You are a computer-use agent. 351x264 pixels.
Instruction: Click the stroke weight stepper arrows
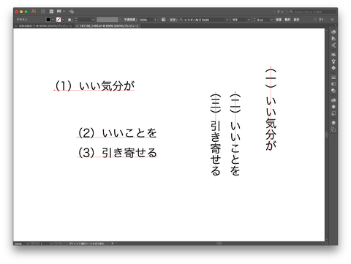tap(76, 20)
